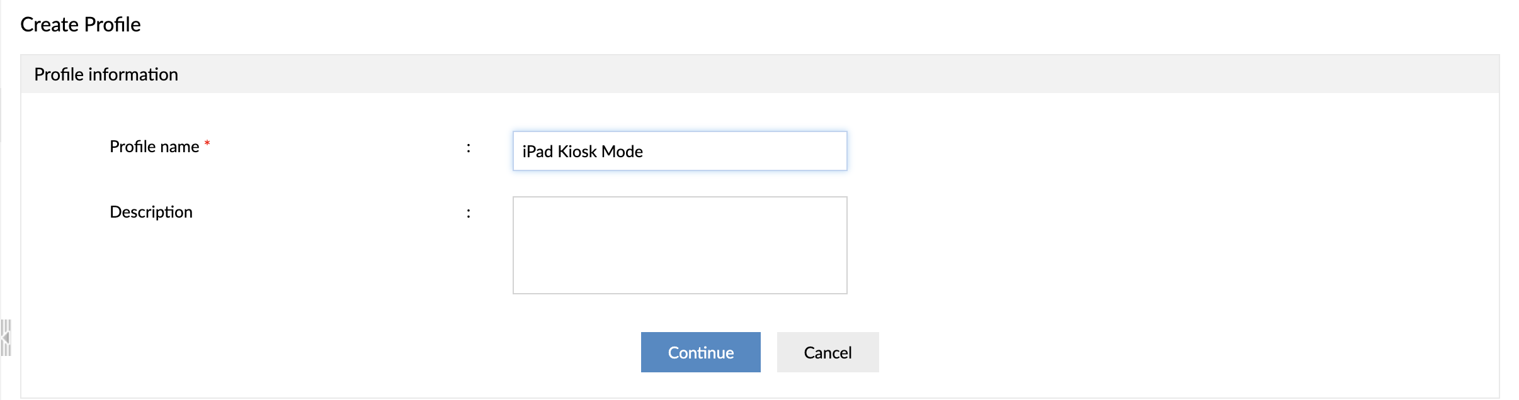Click the colon separator beside Profile name

pos(469,147)
